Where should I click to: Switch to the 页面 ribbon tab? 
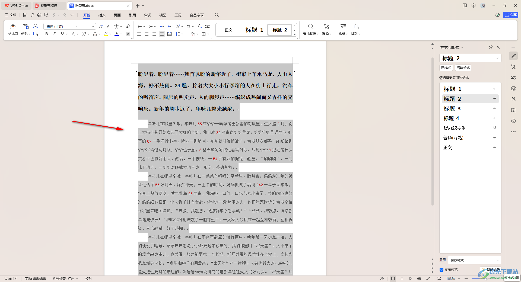pos(117,15)
